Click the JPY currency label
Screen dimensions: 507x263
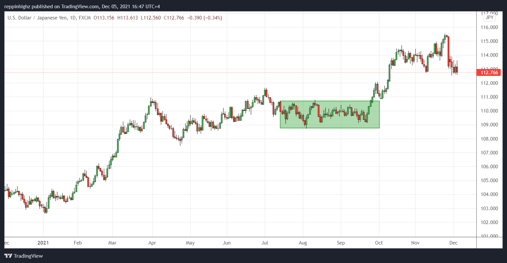coord(490,17)
